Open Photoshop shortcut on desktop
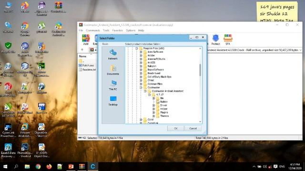 [25, 150]
